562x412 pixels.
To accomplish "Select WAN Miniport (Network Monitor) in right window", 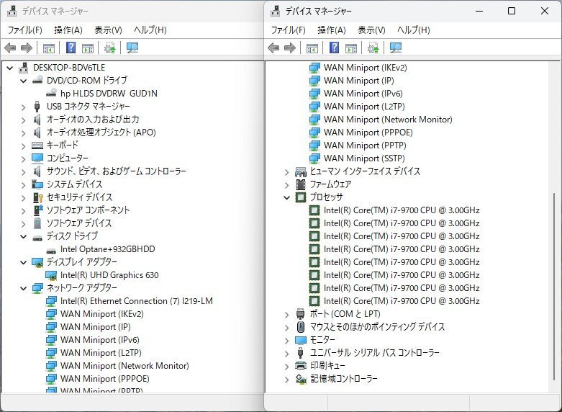I will 387,120.
